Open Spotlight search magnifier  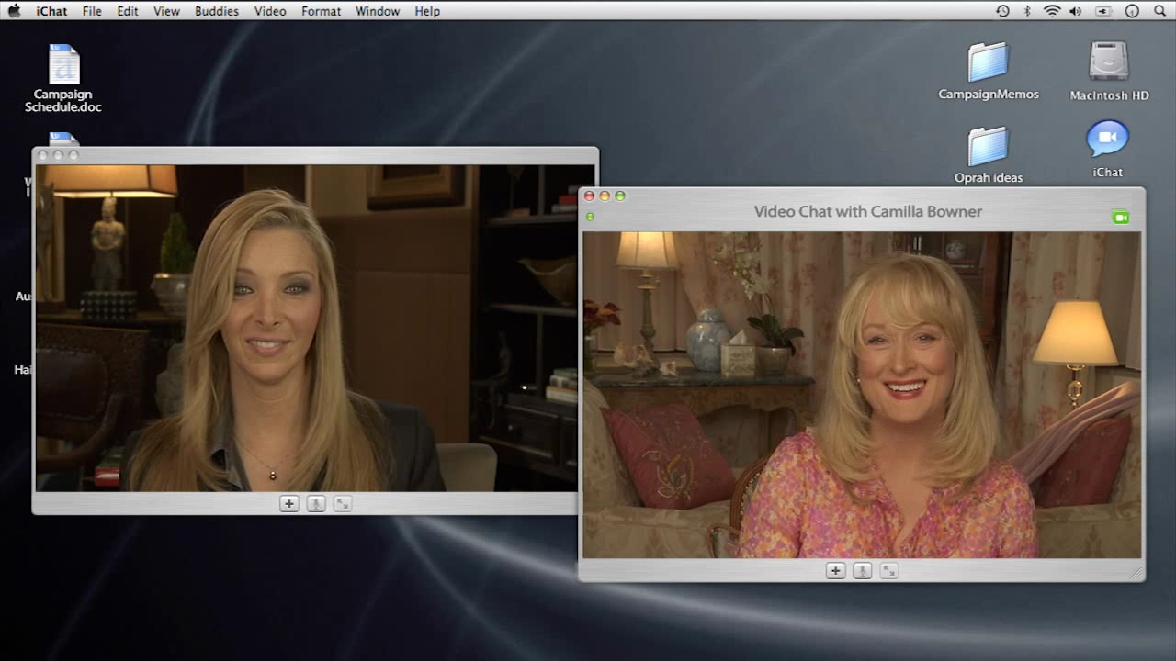coord(1159,11)
